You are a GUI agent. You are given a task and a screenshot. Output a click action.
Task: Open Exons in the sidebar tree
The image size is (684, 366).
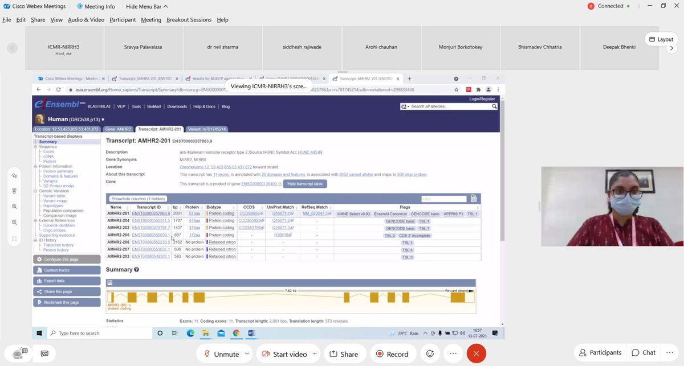[49, 152]
